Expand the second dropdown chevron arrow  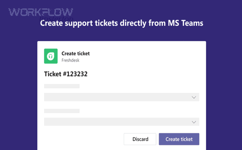click(x=194, y=122)
